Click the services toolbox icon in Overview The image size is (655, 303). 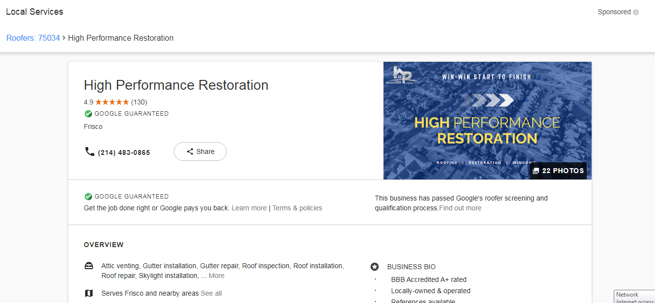[x=89, y=266]
